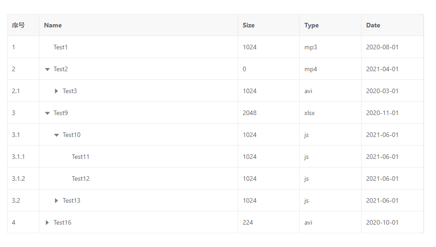Click the 2020-08-01 date cell

coord(382,47)
